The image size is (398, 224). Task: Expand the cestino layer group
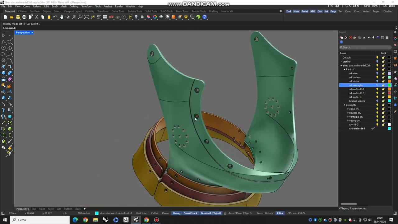click(341, 62)
